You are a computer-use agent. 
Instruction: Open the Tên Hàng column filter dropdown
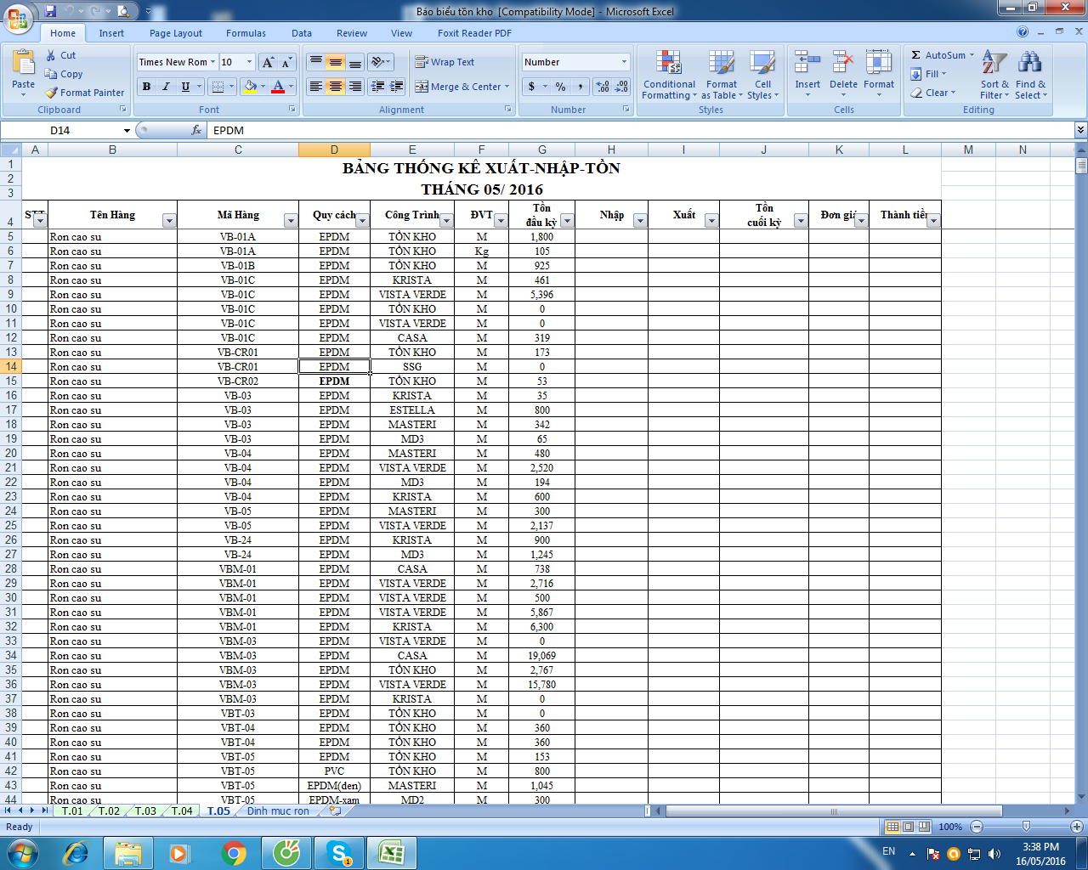click(x=169, y=221)
